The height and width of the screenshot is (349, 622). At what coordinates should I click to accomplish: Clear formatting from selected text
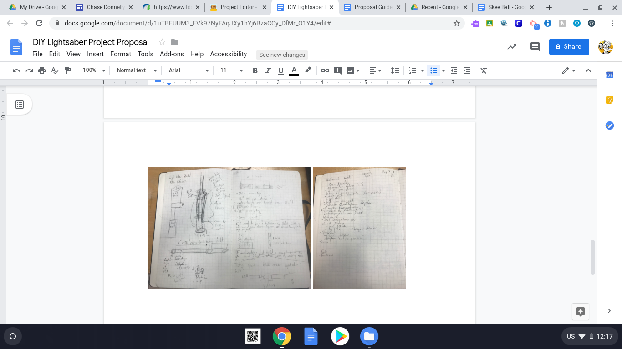[x=484, y=70]
